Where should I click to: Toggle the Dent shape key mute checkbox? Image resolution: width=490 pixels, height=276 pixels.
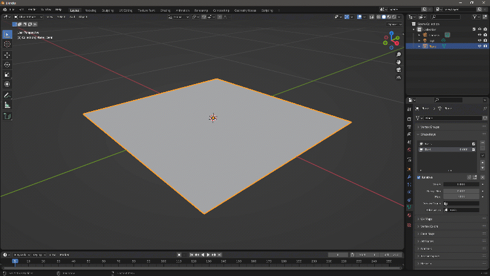473,150
